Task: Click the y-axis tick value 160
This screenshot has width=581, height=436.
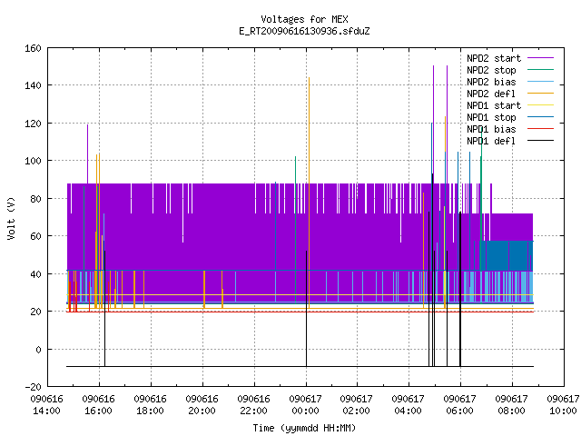Action: tap(33, 48)
